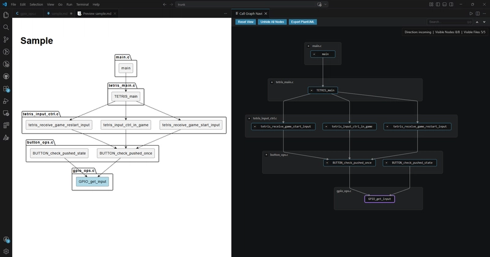Open the Run menu
This screenshot has height=257, width=490.
click(x=69, y=4)
